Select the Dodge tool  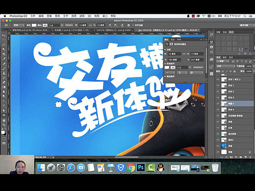point(4,96)
